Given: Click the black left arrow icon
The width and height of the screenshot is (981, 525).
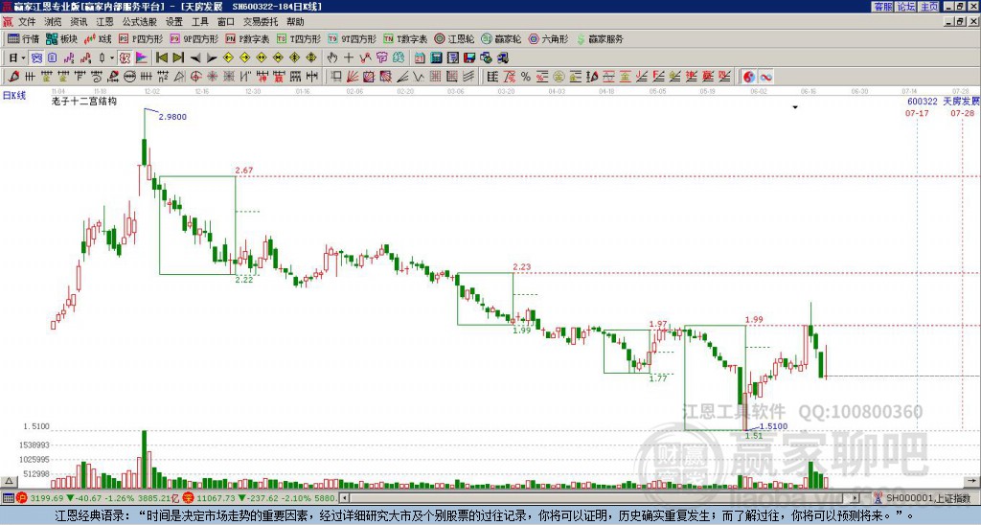Looking at the screenshot, I should pyautogui.click(x=195, y=58).
